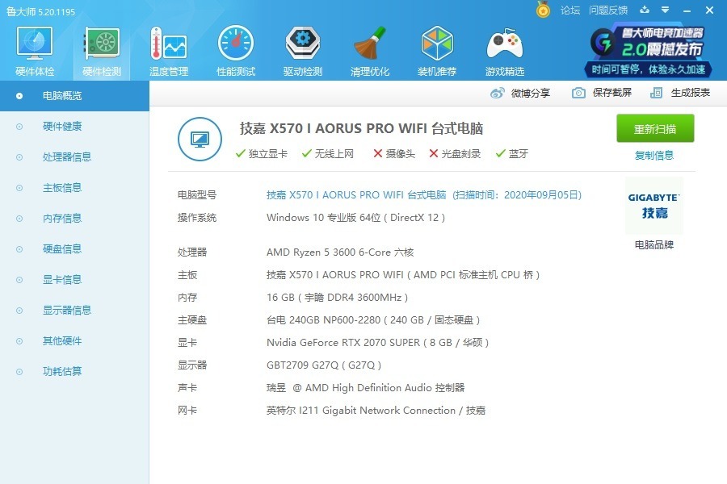
Task: Click the 驱动检测 gear icon
Action: (x=303, y=50)
